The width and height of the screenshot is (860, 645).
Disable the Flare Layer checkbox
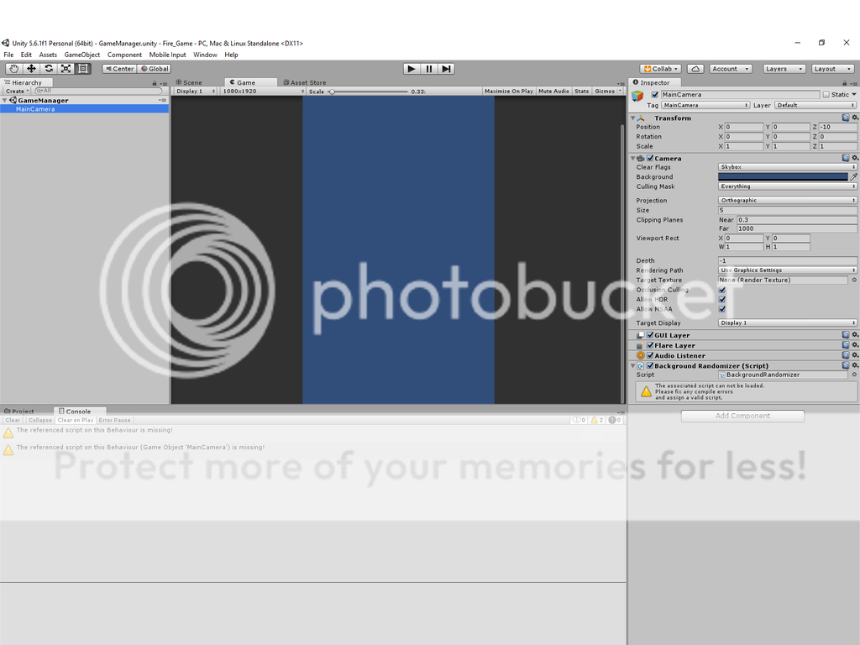pyautogui.click(x=650, y=345)
